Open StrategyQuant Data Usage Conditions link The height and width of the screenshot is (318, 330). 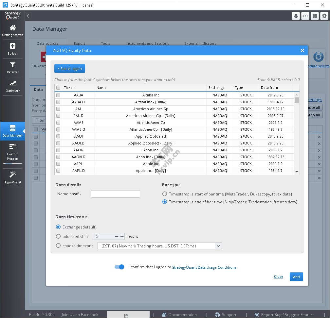click(204, 267)
